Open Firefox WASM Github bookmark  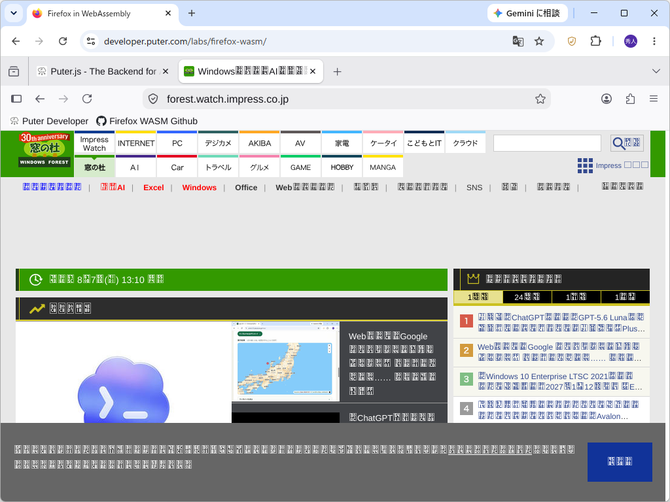pyautogui.click(x=147, y=121)
